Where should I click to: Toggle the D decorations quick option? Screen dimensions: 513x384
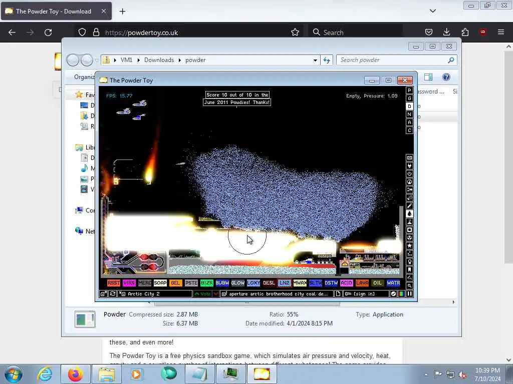[409, 106]
